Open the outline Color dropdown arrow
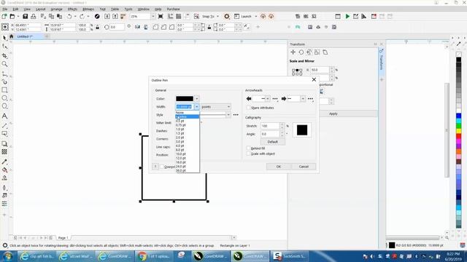The image size is (467, 262). tap(197, 99)
